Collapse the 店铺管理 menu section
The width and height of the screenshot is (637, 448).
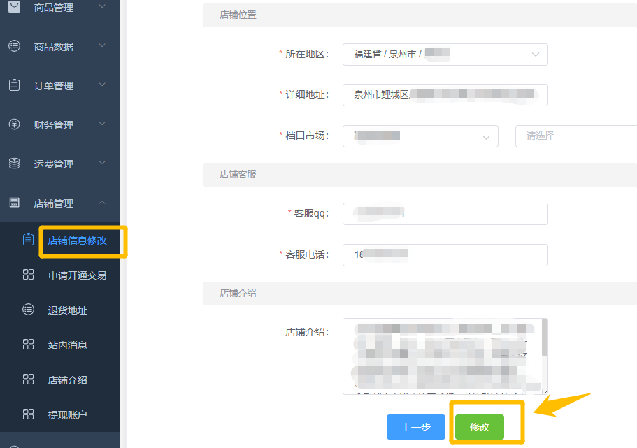click(x=102, y=203)
